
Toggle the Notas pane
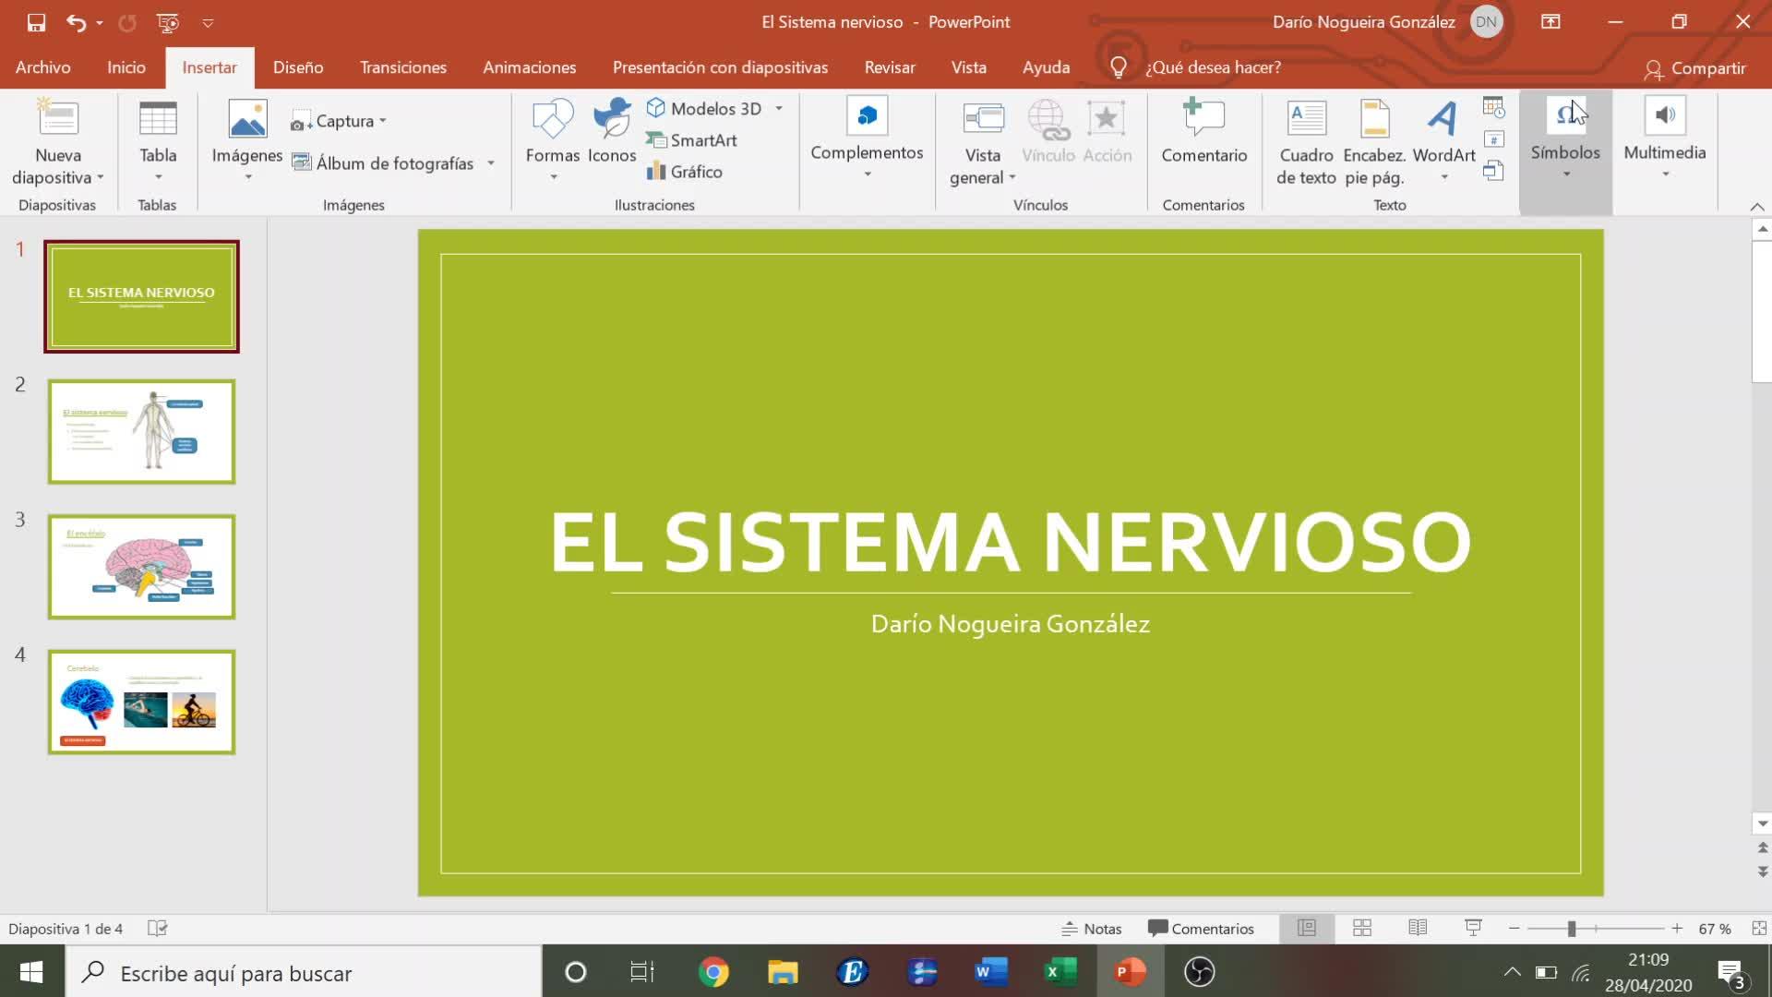[x=1092, y=929]
